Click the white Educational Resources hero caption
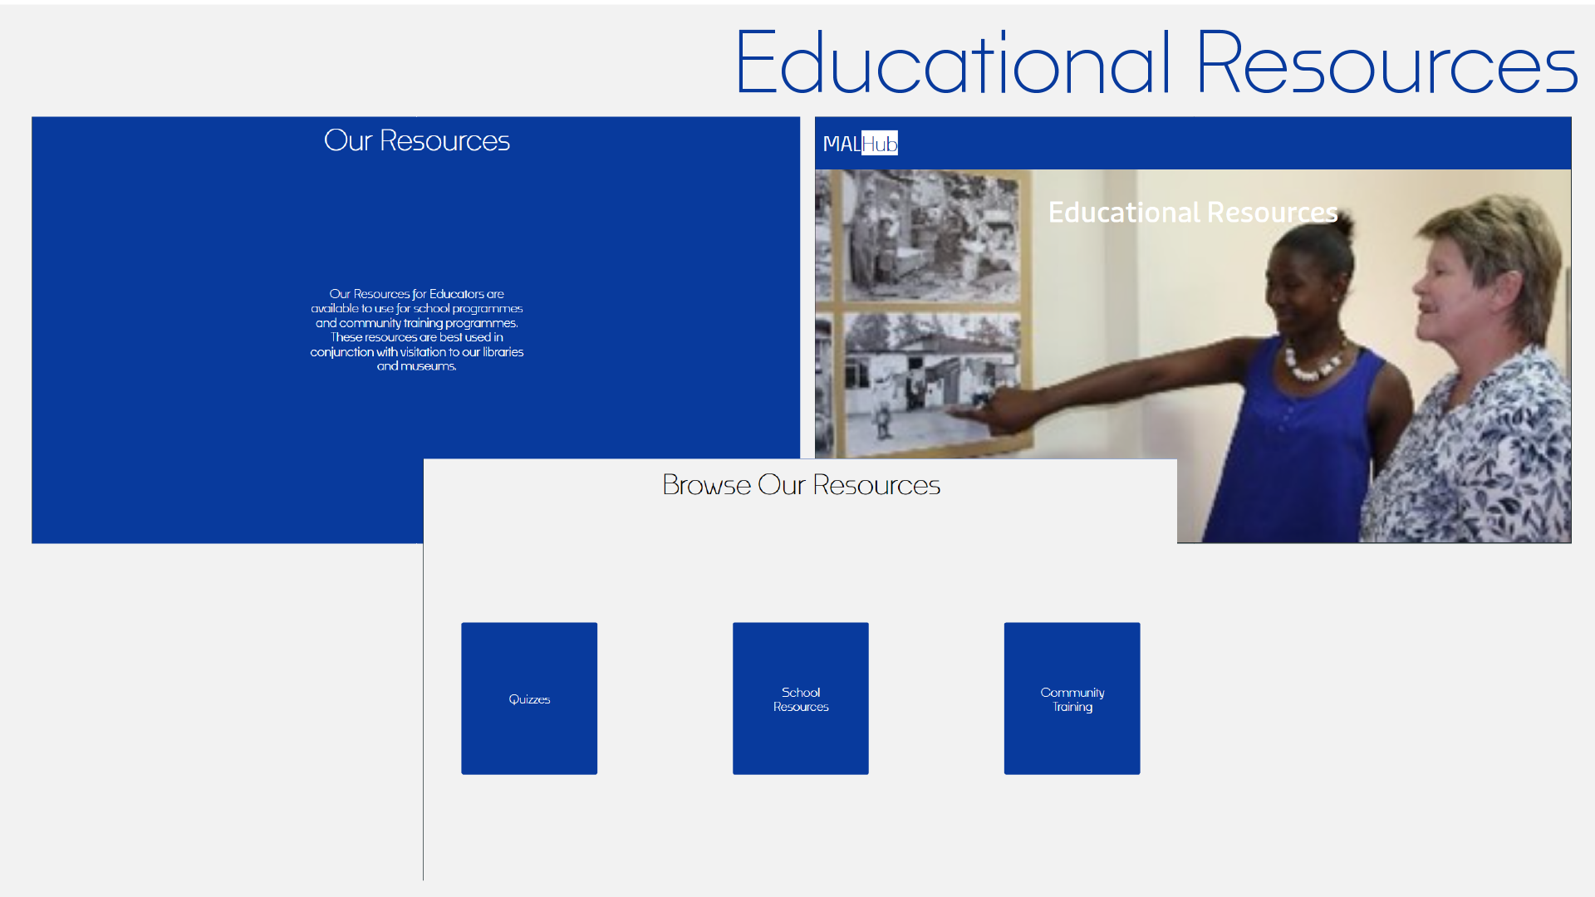1595x897 pixels. pos(1192,213)
